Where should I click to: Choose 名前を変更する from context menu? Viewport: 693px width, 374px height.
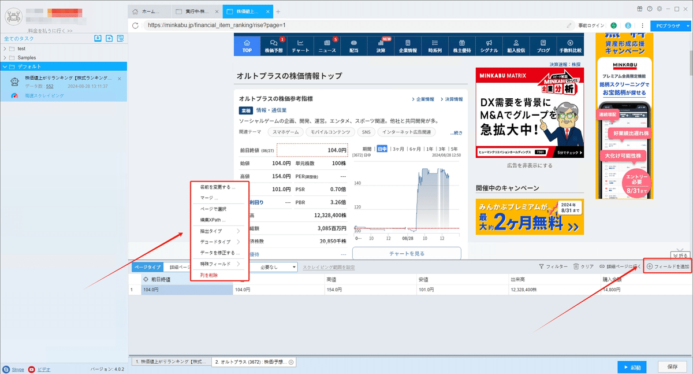pos(217,187)
